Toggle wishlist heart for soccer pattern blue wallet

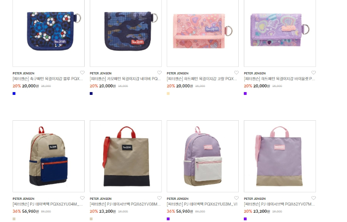(82, 73)
